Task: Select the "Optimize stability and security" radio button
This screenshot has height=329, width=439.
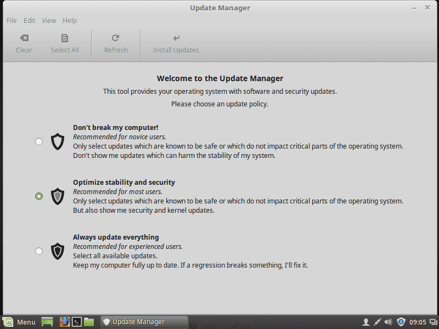Action: click(39, 196)
